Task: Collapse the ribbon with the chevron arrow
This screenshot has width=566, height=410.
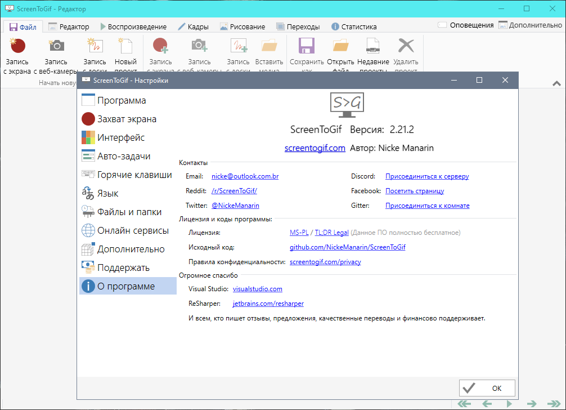Action: tap(556, 83)
